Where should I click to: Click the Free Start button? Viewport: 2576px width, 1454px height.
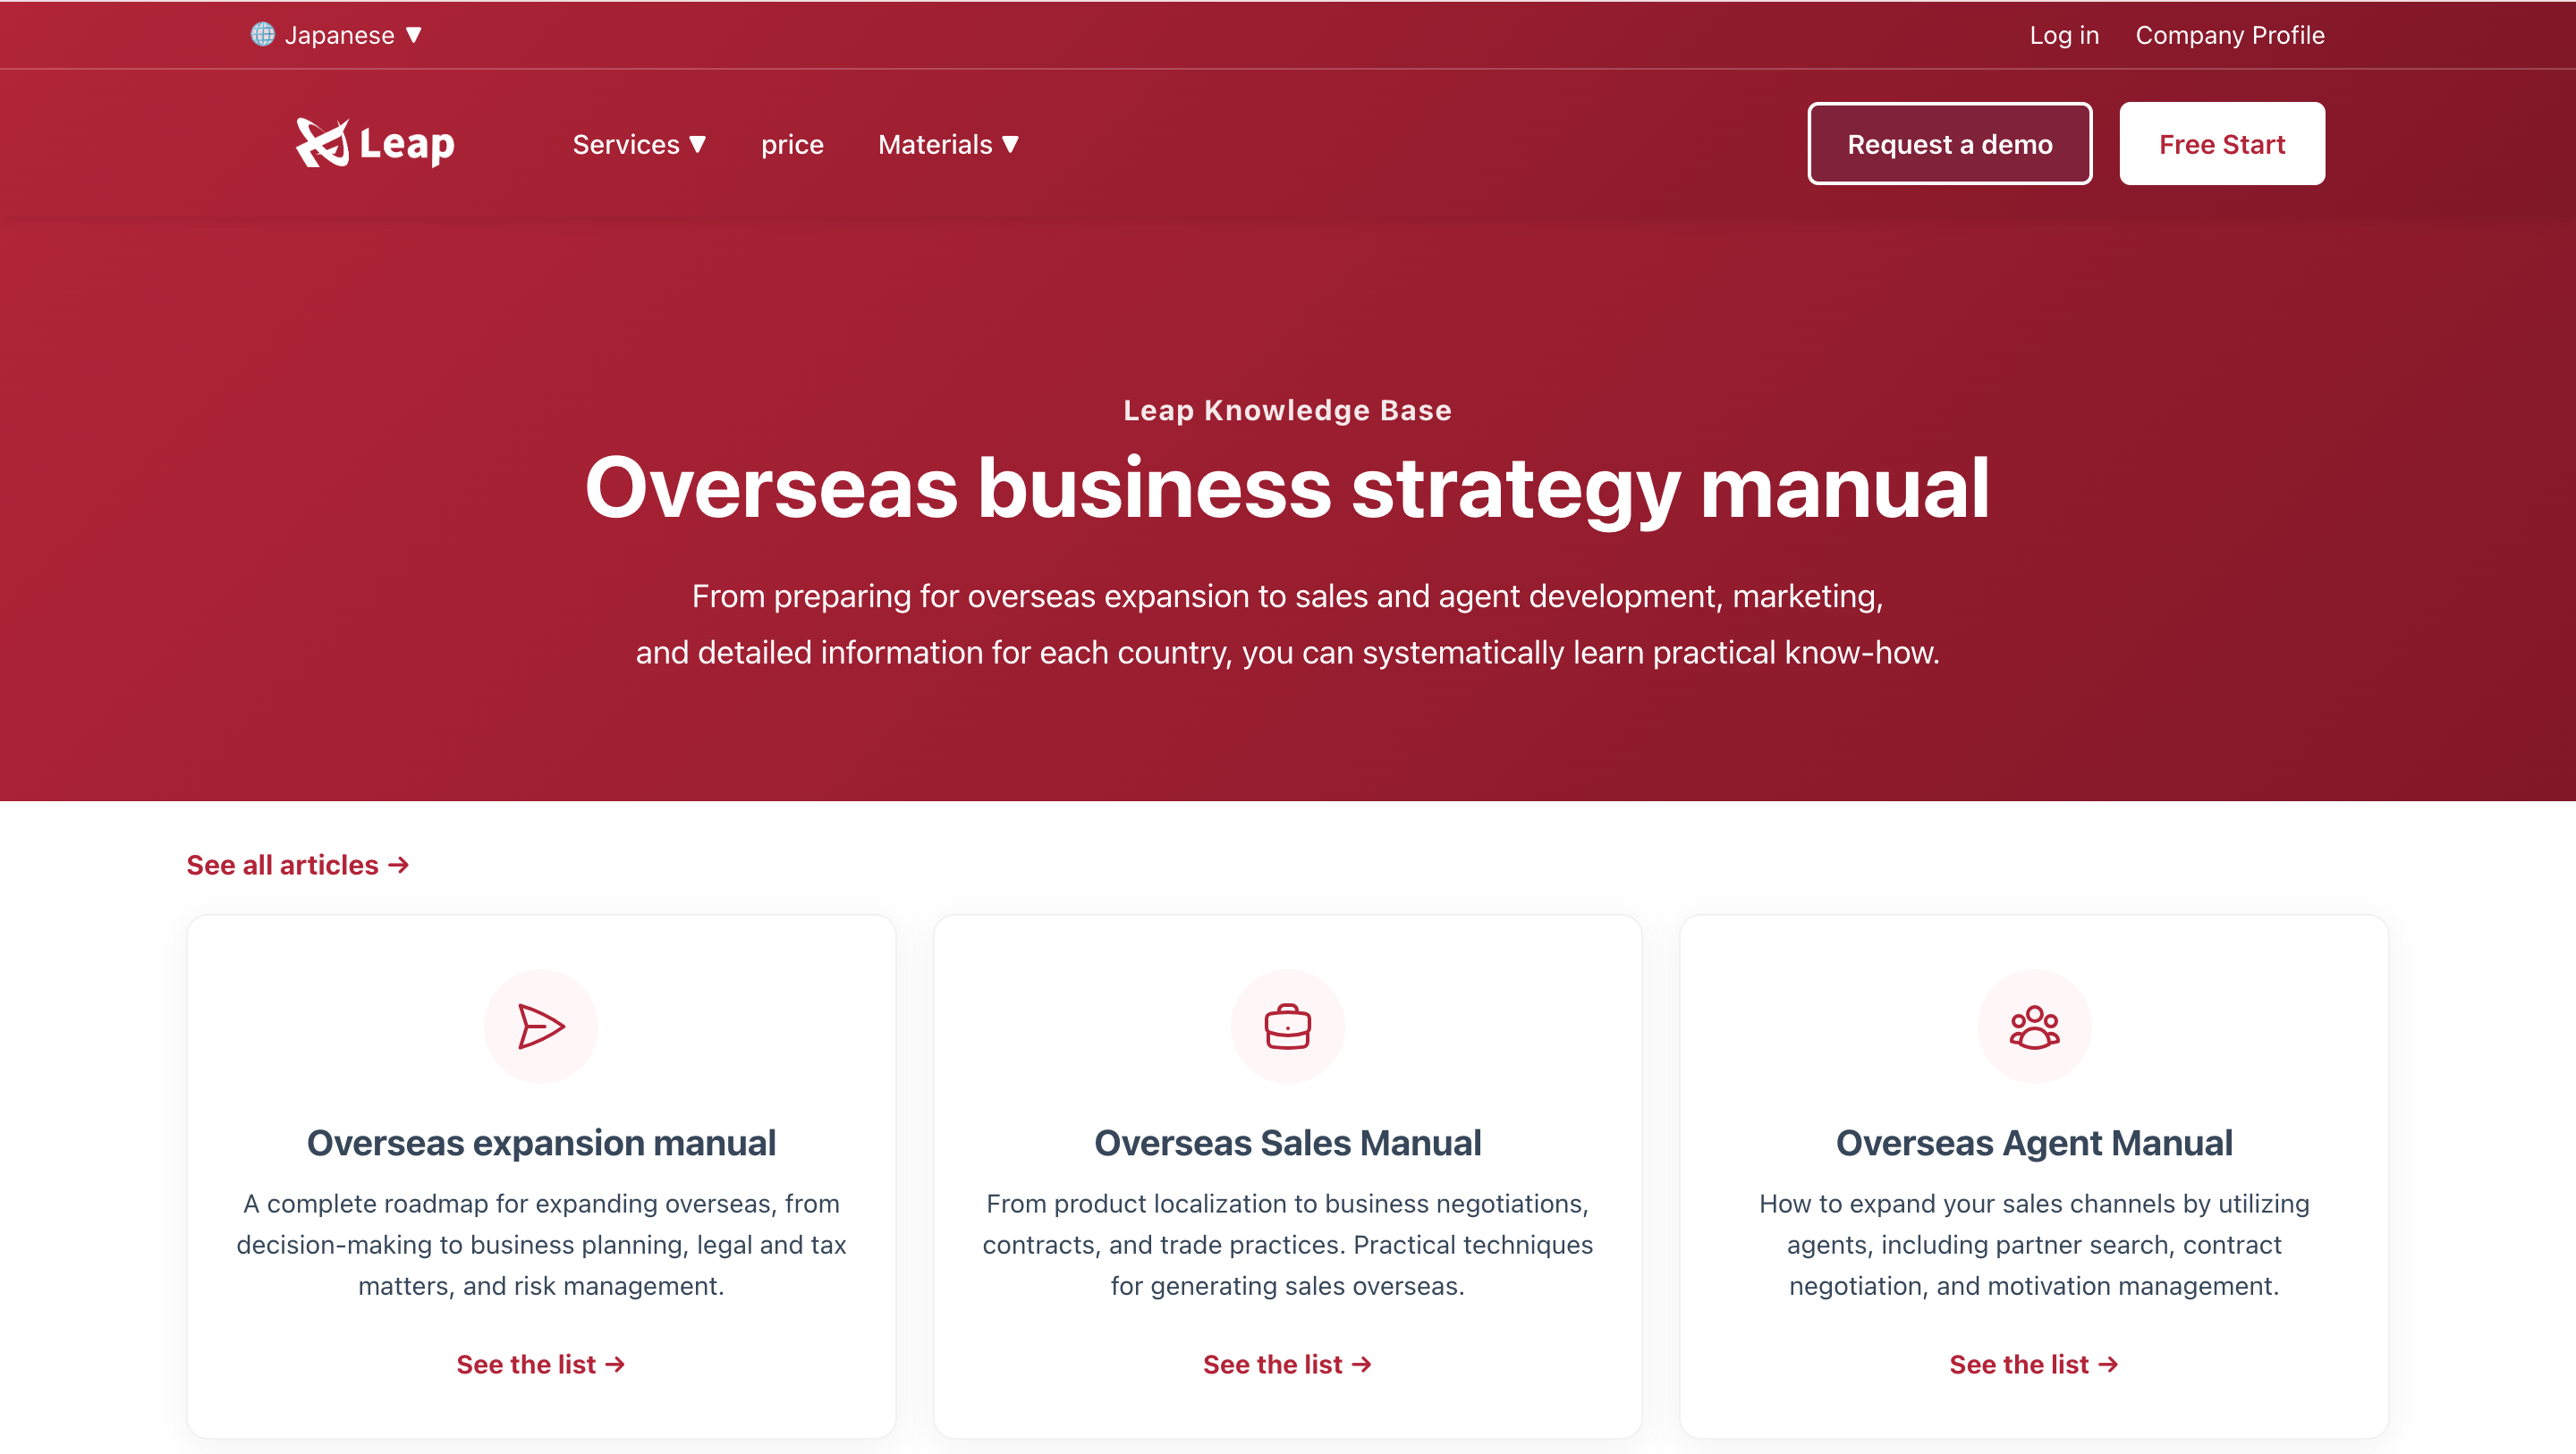pos(2221,143)
